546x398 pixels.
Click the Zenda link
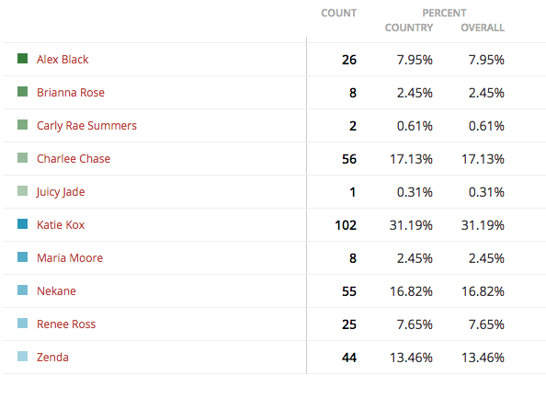52,357
